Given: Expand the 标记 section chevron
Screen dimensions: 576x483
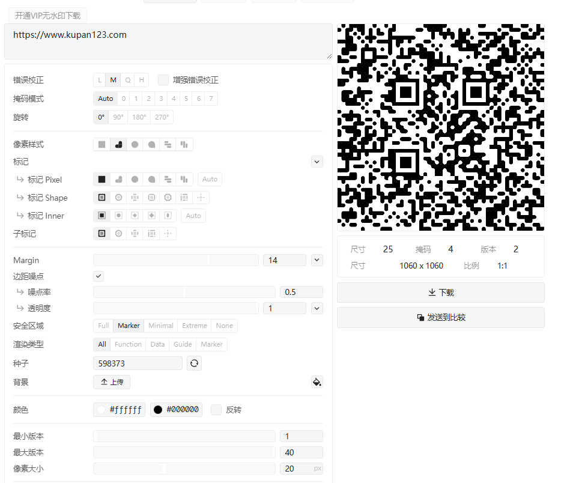Looking at the screenshot, I should (x=317, y=162).
